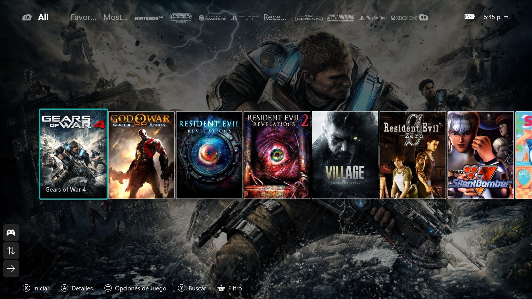The width and height of the screenshot is (532, 299).
Task: Click the right stick Filtro icon
Action: tap(221, 288)
